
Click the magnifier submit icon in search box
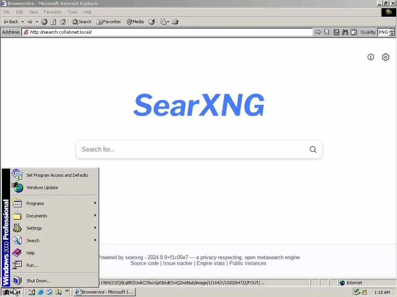click(x=313, y=150)
